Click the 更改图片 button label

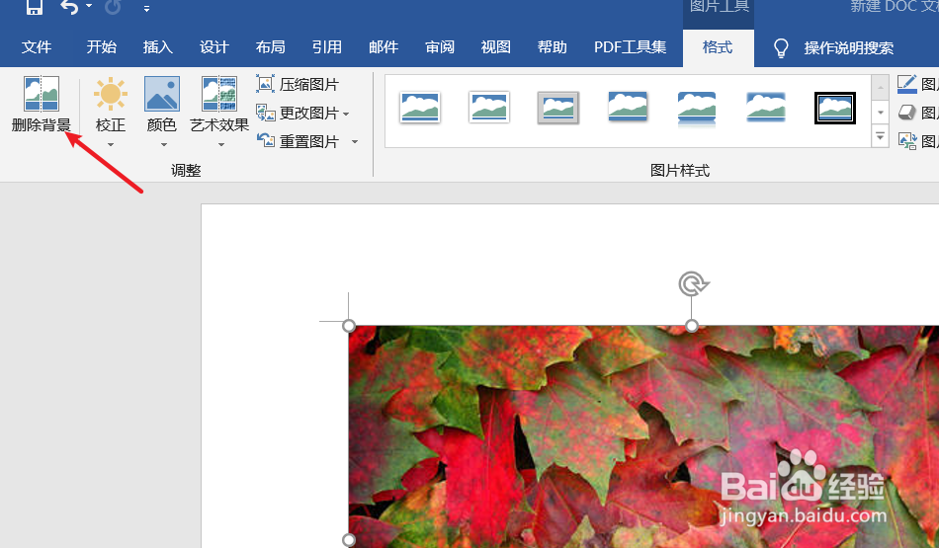click(x=309, y=114)
